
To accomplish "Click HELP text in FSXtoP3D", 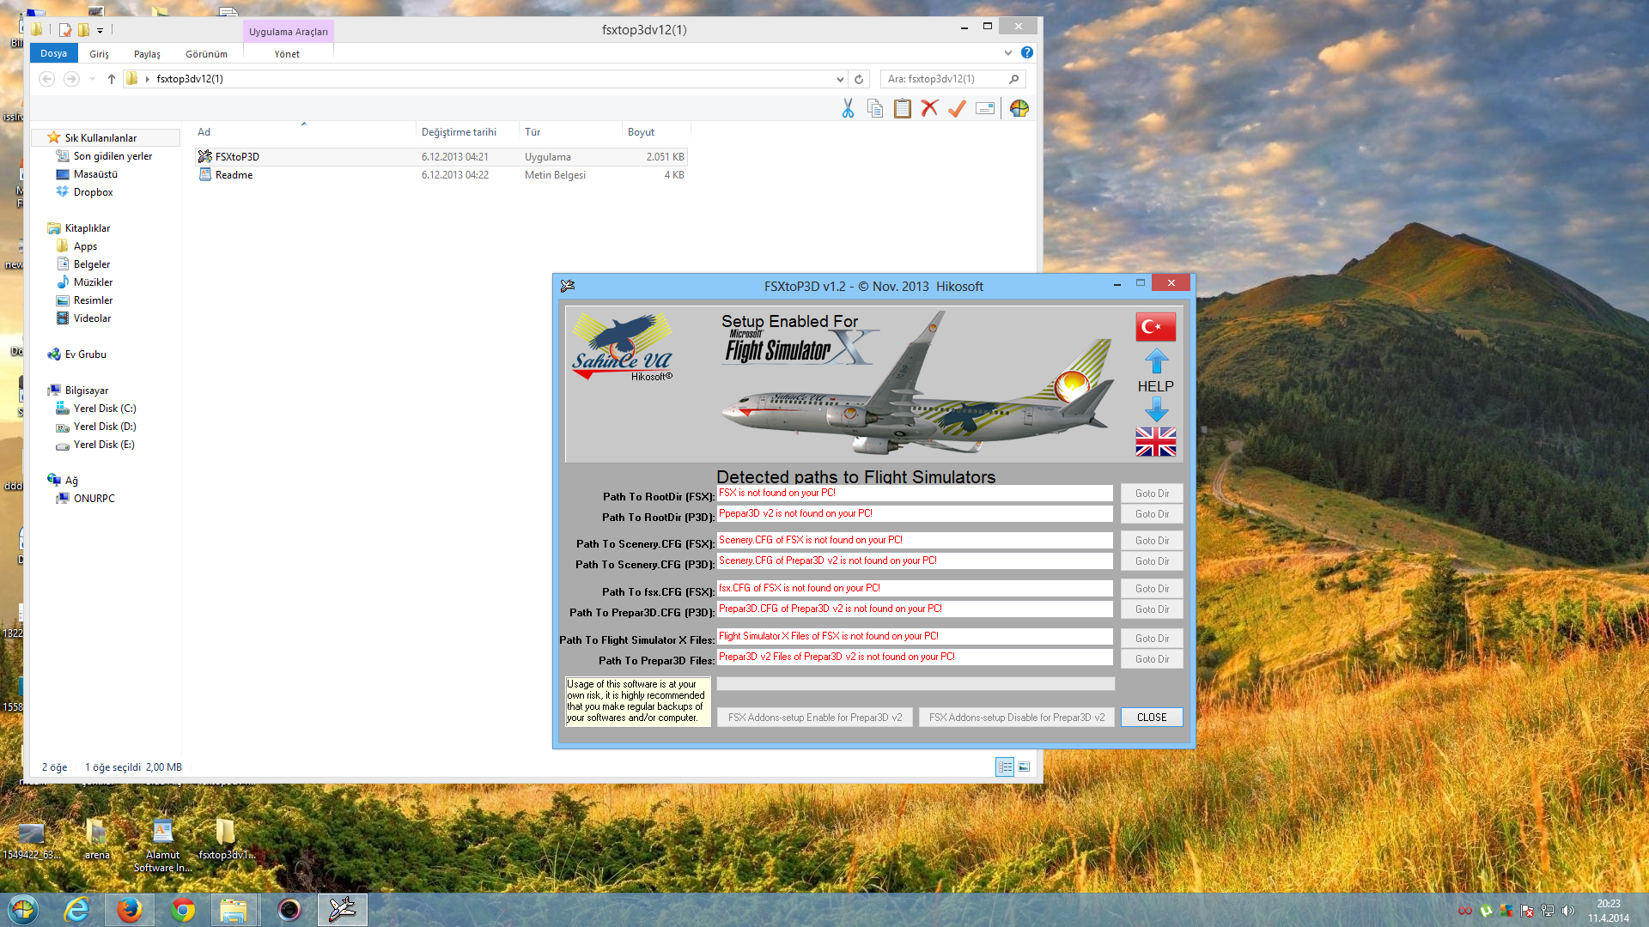I will pyautogui.click(x=1155, y=386).
